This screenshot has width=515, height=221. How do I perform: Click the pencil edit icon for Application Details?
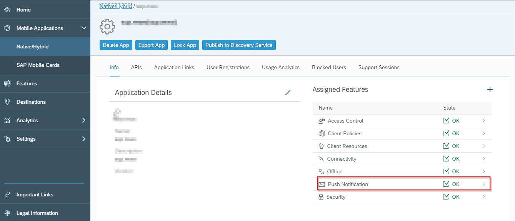pos(288,93)
